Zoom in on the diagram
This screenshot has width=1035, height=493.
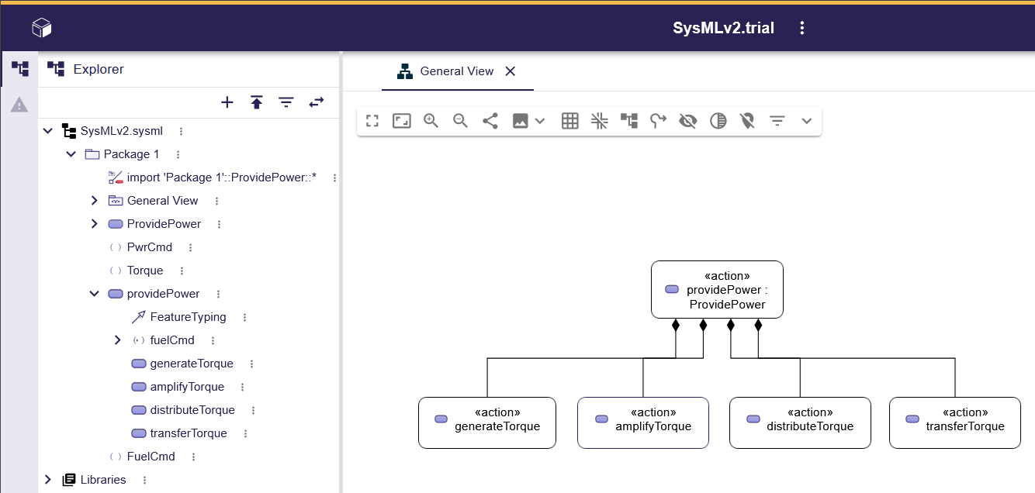point(431,121)
